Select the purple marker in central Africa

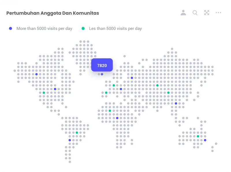point(117,118)
